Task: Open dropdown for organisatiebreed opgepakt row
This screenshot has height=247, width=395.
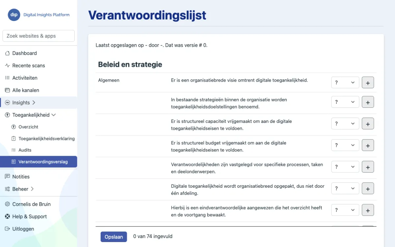Action: tap(345, 188)
